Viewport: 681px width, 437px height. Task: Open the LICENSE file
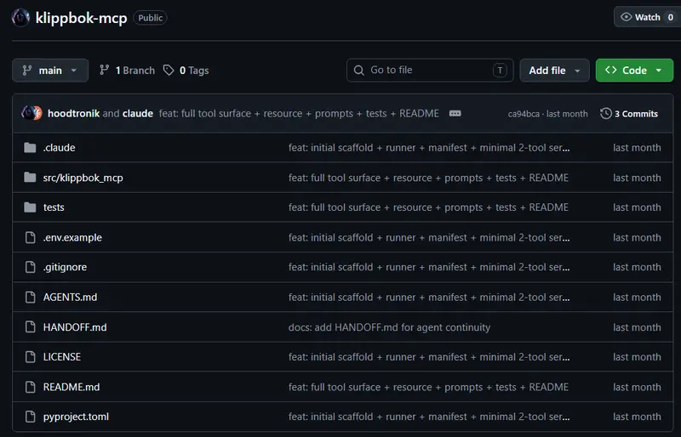62,357
